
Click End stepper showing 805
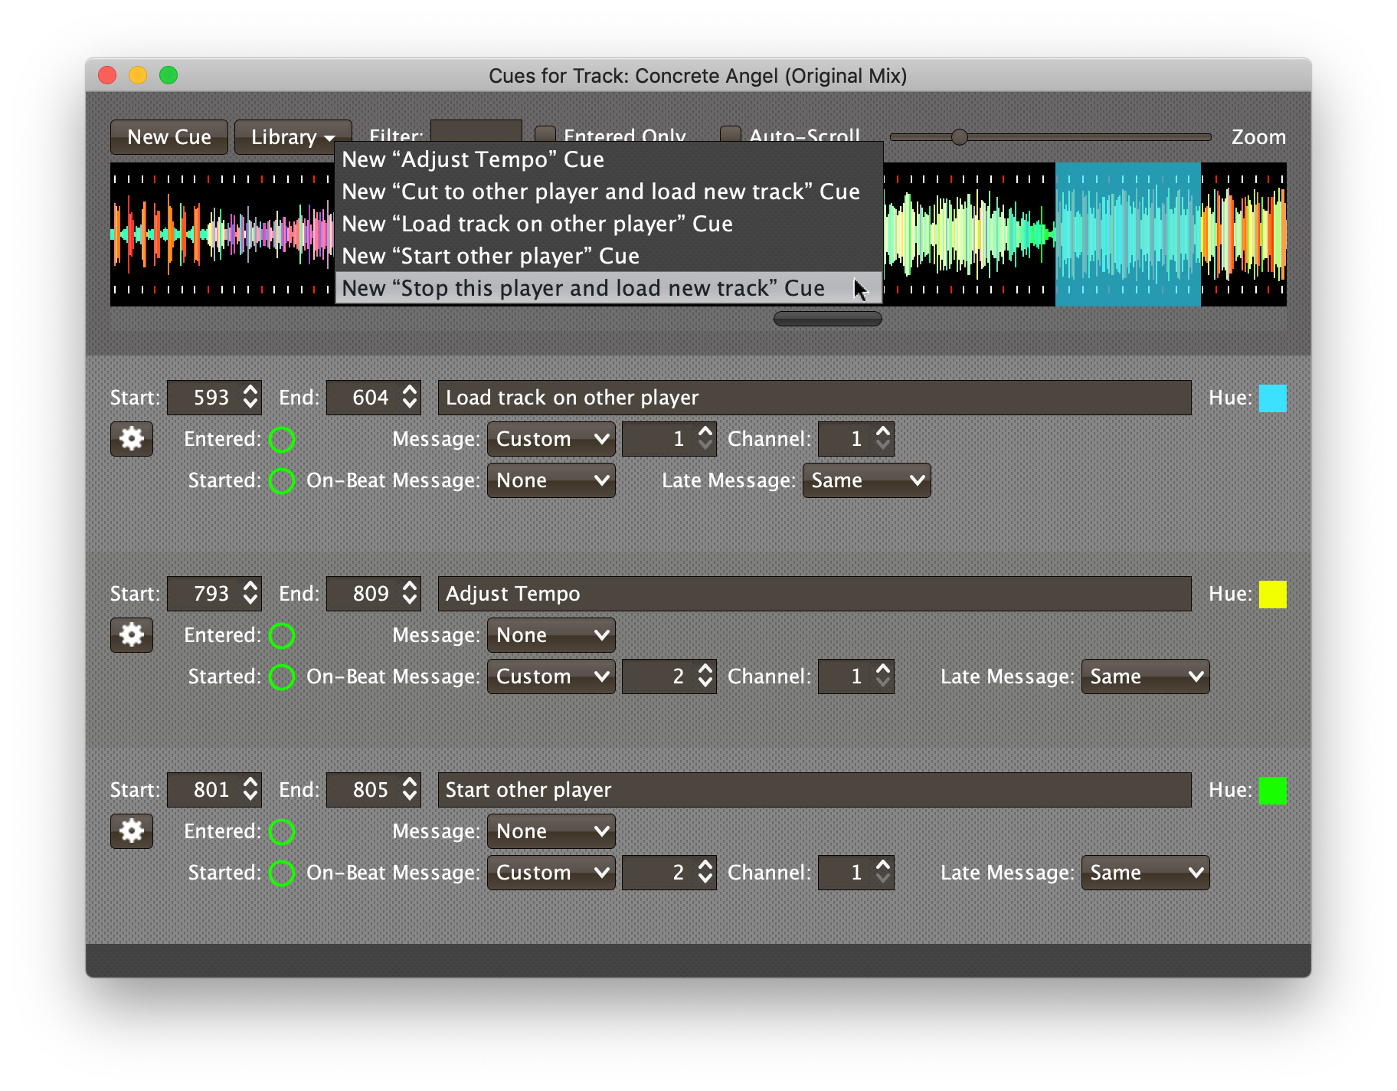pyautogui.click(x=374, y=790)
